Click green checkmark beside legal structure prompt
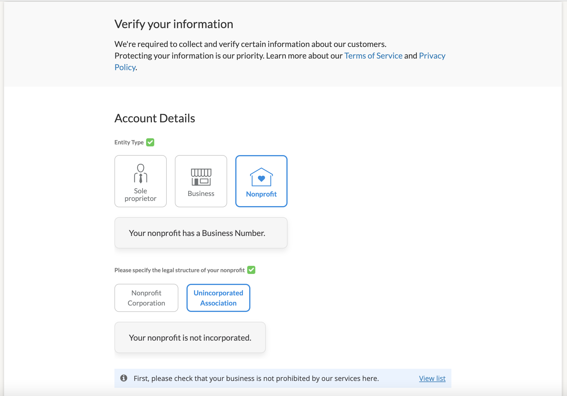Screen dimensions: 567x396 251,270
